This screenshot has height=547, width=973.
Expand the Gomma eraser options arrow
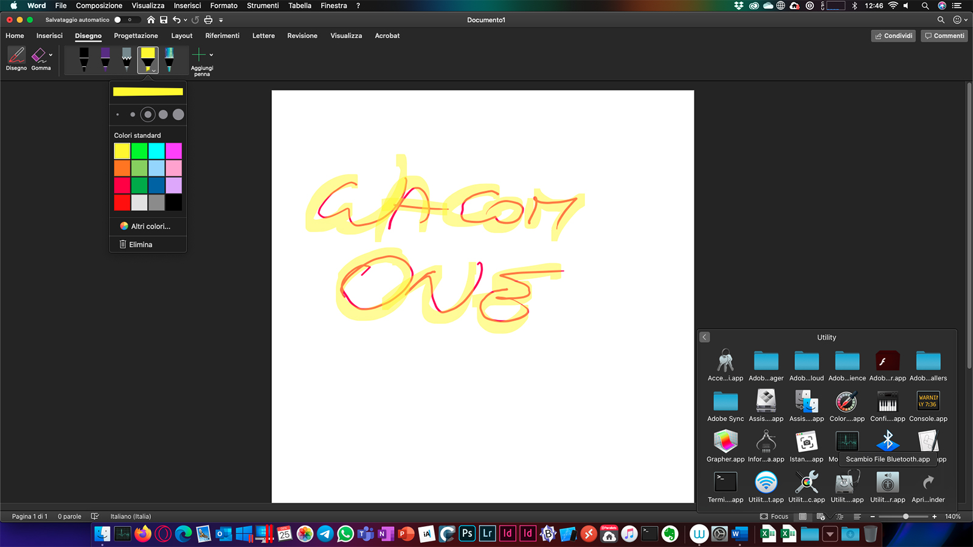pyautogui.click(x=50, y=55)
